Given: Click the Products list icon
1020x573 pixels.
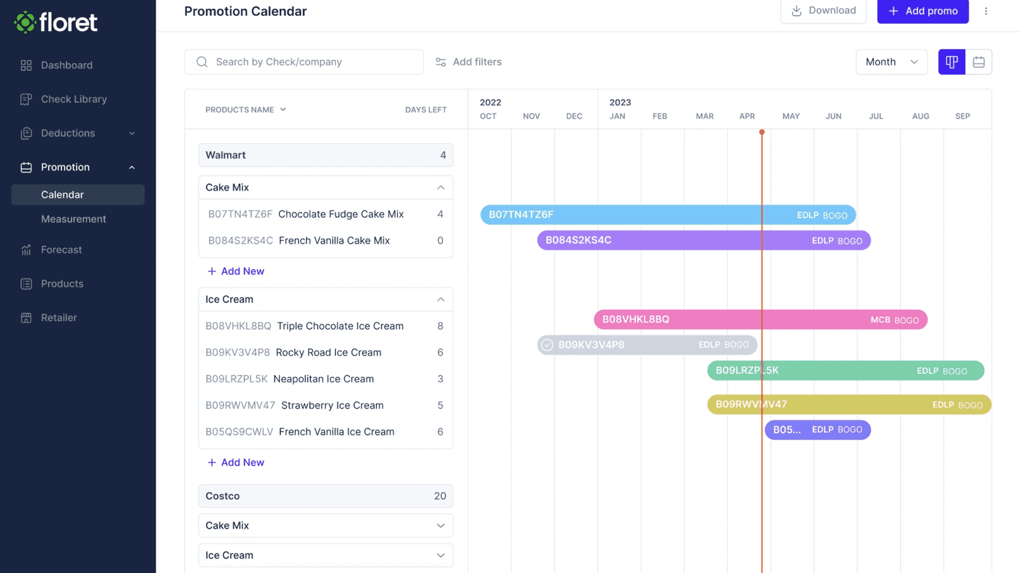Looking at the screenshot, I should click(x=26, y=284).
